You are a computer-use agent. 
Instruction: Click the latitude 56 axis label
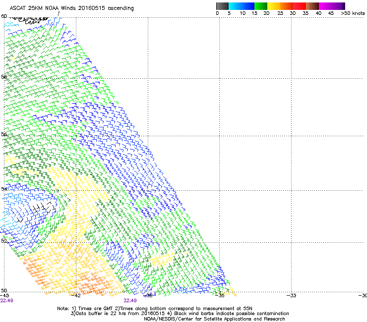(x=4, y=134)
